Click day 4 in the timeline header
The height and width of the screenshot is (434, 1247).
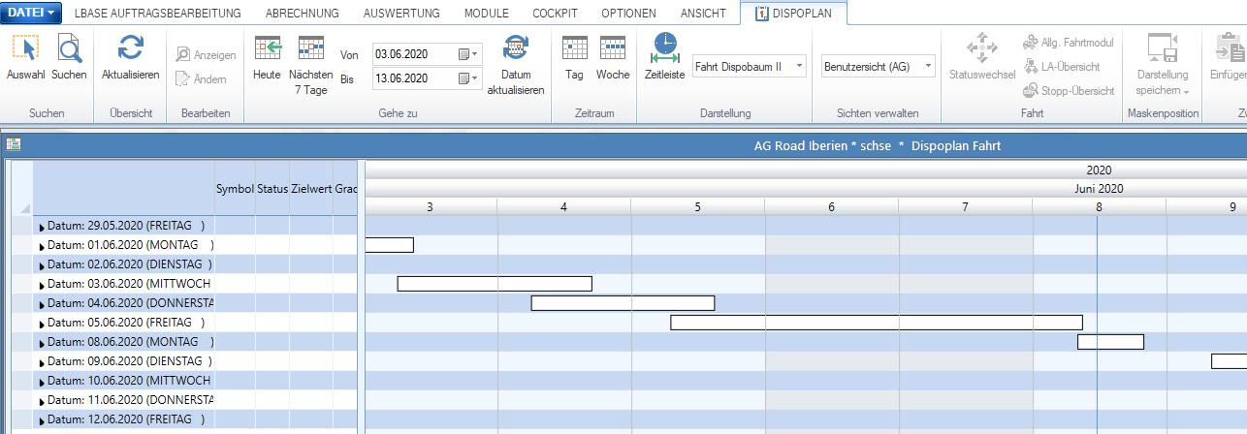click(x=563, y=206)
